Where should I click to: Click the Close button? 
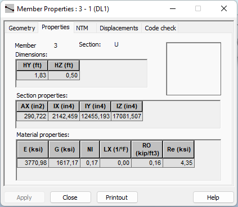point(70,197)
